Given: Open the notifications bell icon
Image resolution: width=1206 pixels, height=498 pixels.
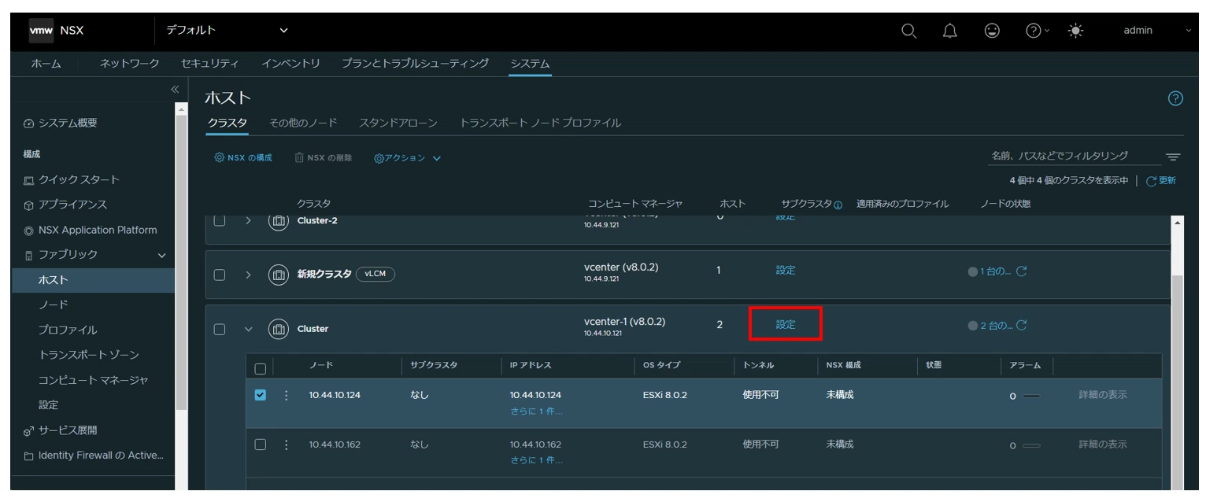Looking at the screenshot, I should pos(950,31).
